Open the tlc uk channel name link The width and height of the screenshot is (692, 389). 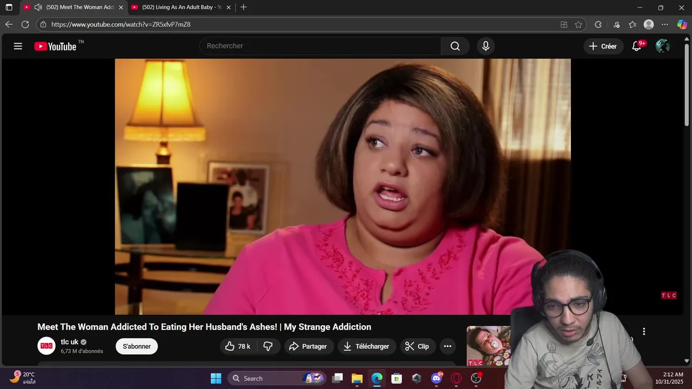click(70, 342)
